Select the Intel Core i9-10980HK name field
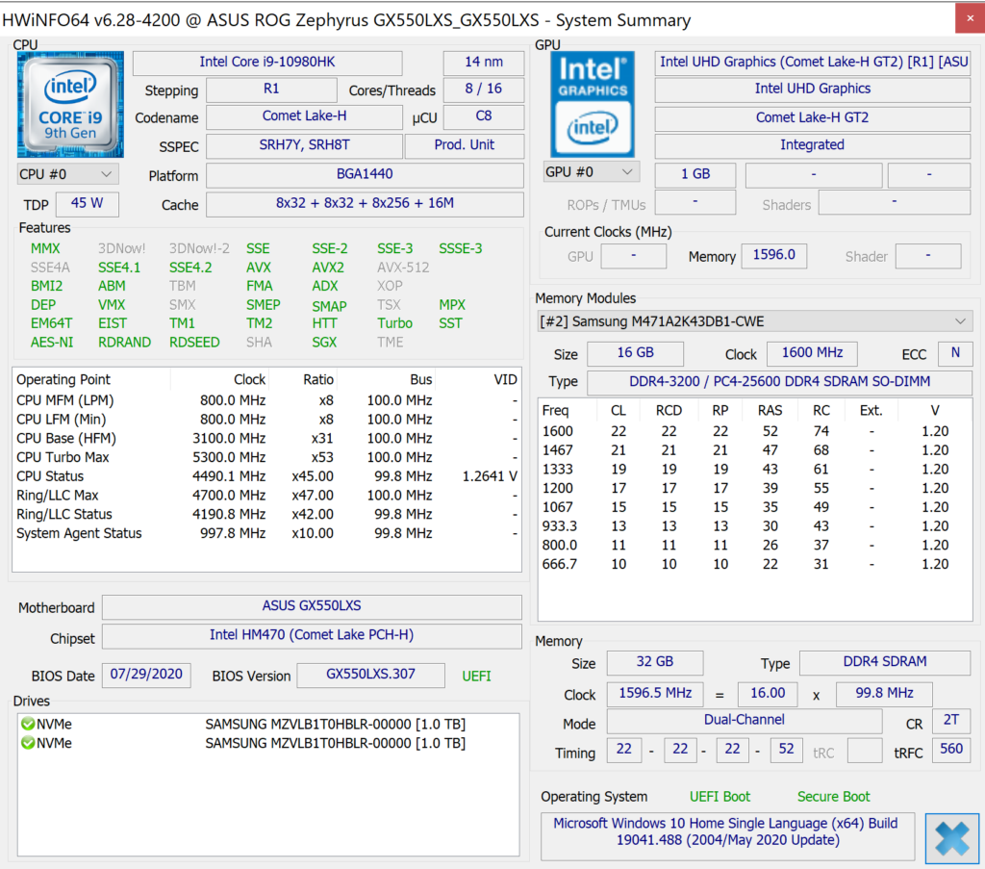The image size is (985, 869). (267, 63)
